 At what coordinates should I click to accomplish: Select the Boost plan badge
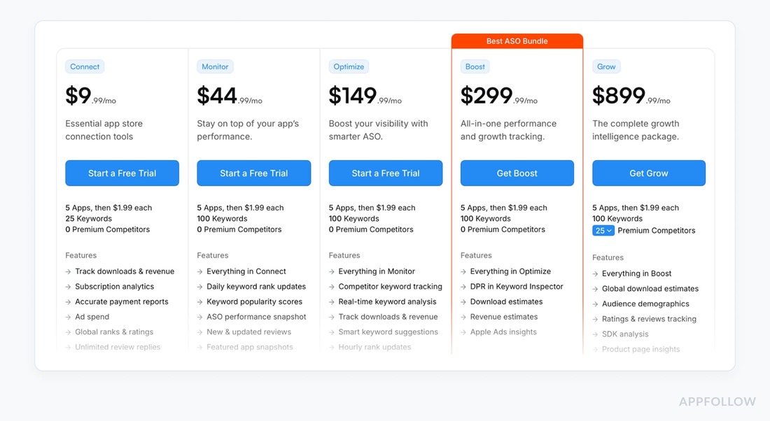coord(475,66)
